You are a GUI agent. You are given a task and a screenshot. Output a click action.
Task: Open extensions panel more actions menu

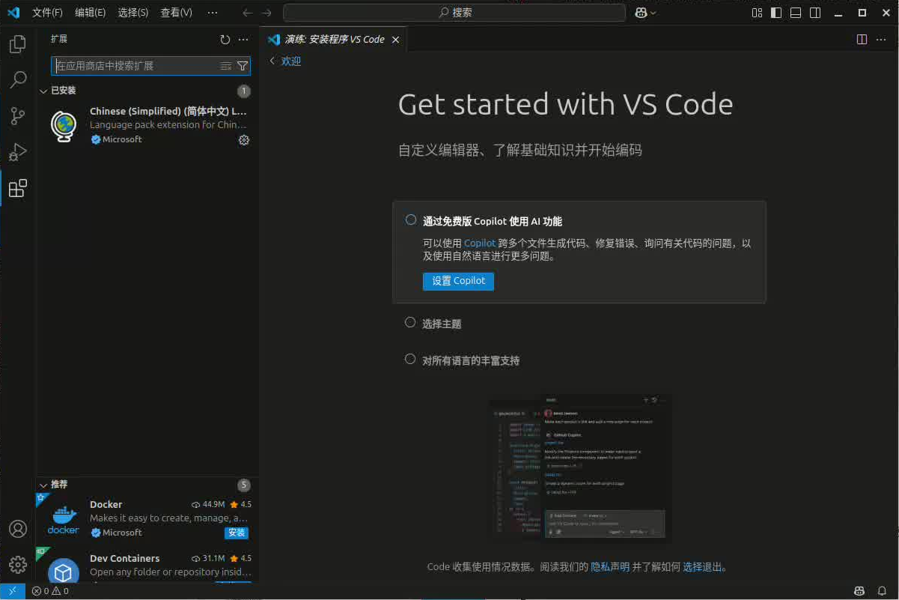(x=243, y=39)
